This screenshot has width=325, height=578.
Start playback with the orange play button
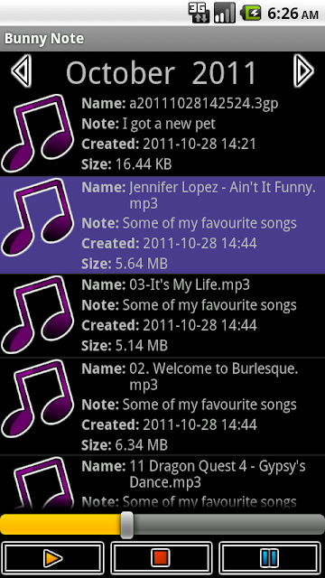click(52, 559)
